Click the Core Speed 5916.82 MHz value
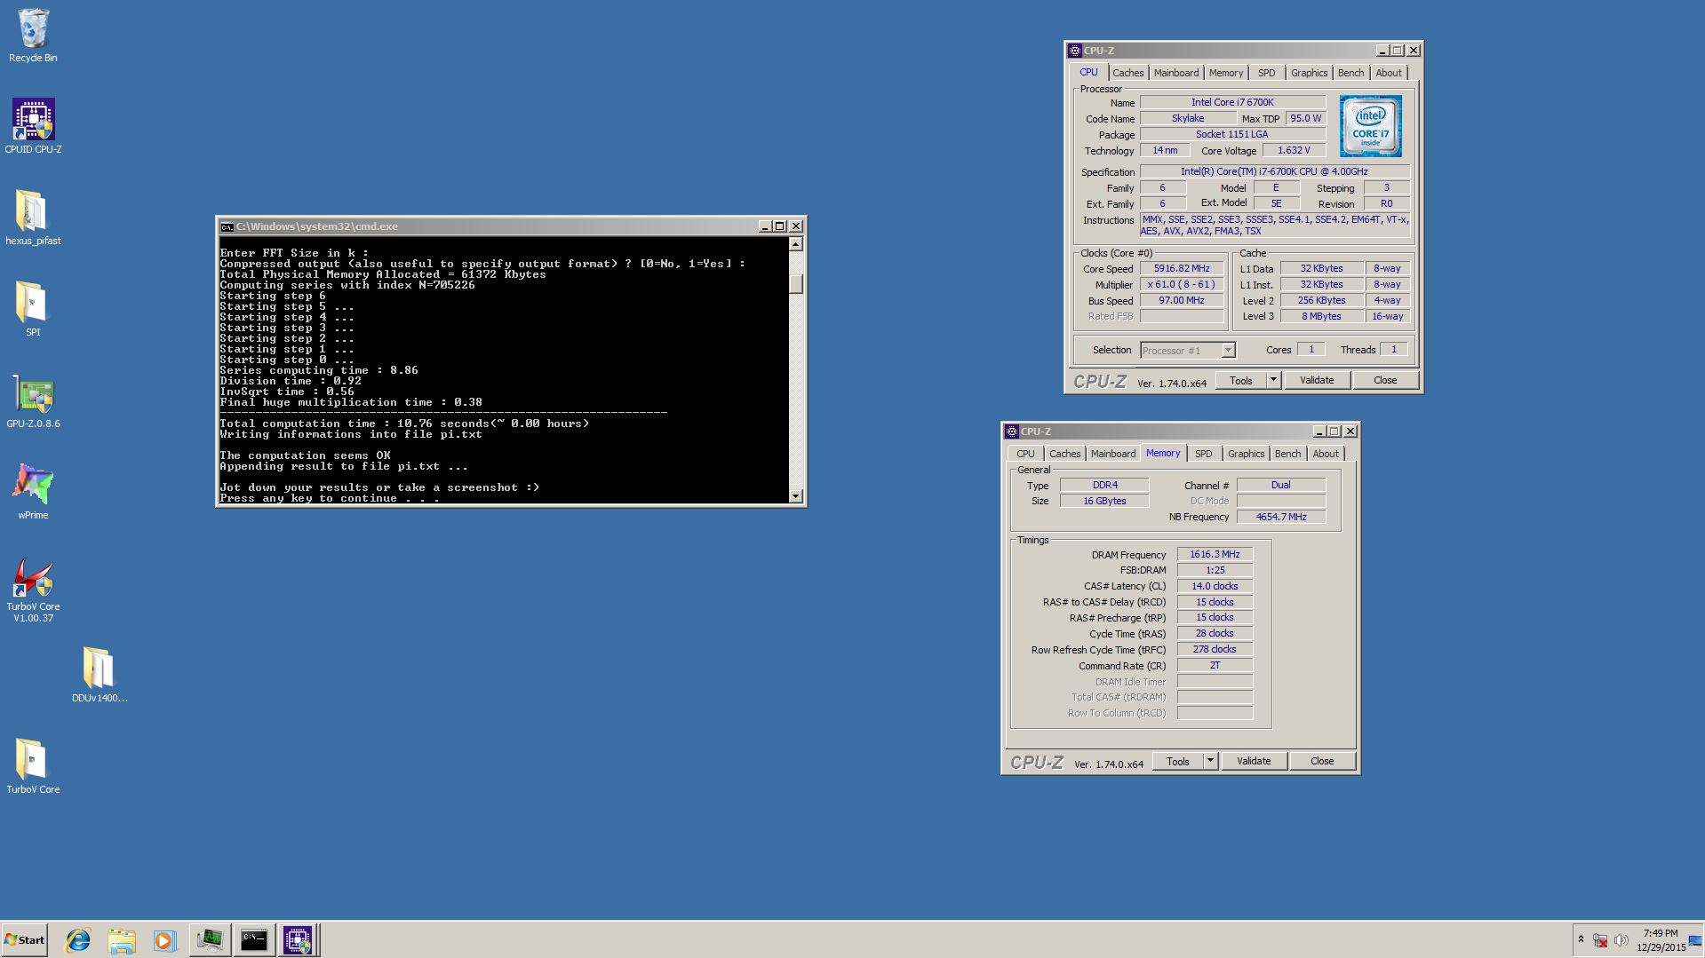Screen dimensions: 1705x958 (x=1182, y=268)
